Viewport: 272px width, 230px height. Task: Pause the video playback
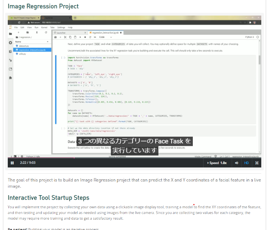coord(12,163)
